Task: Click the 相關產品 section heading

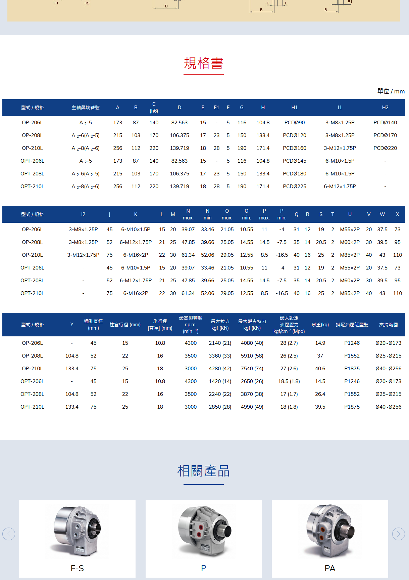Action: [x=203, y=471]
